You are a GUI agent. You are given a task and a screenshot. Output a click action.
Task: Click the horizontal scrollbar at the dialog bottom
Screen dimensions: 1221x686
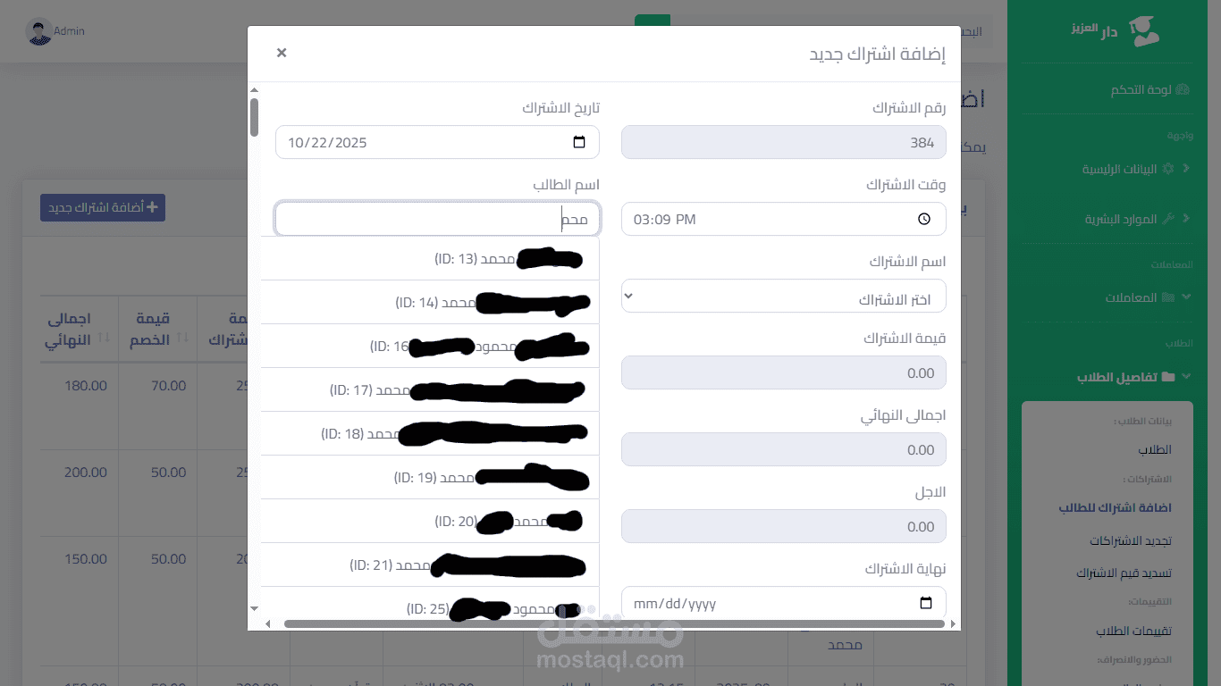click(x=614, y=623)
